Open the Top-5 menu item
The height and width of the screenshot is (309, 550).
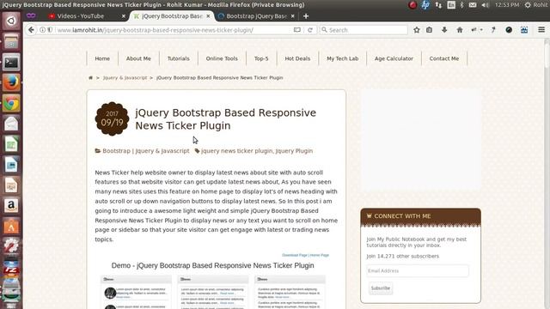point(261,58)
